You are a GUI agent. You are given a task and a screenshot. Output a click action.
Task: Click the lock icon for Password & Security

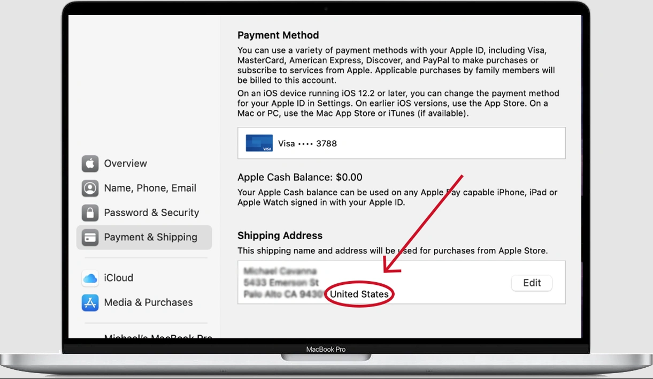90,213
